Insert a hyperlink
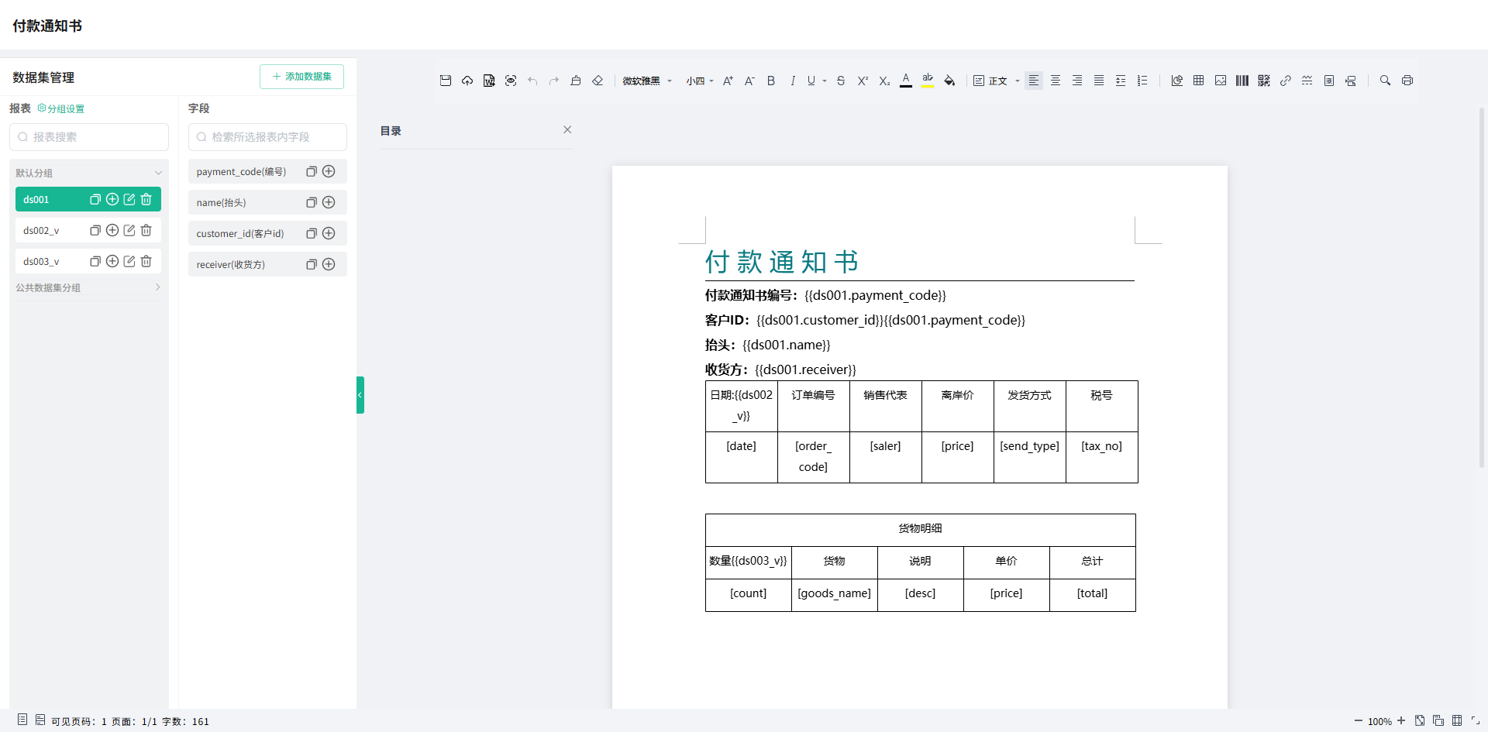The width and height of the screenshot is (1488, 732). coord(1286,80)
